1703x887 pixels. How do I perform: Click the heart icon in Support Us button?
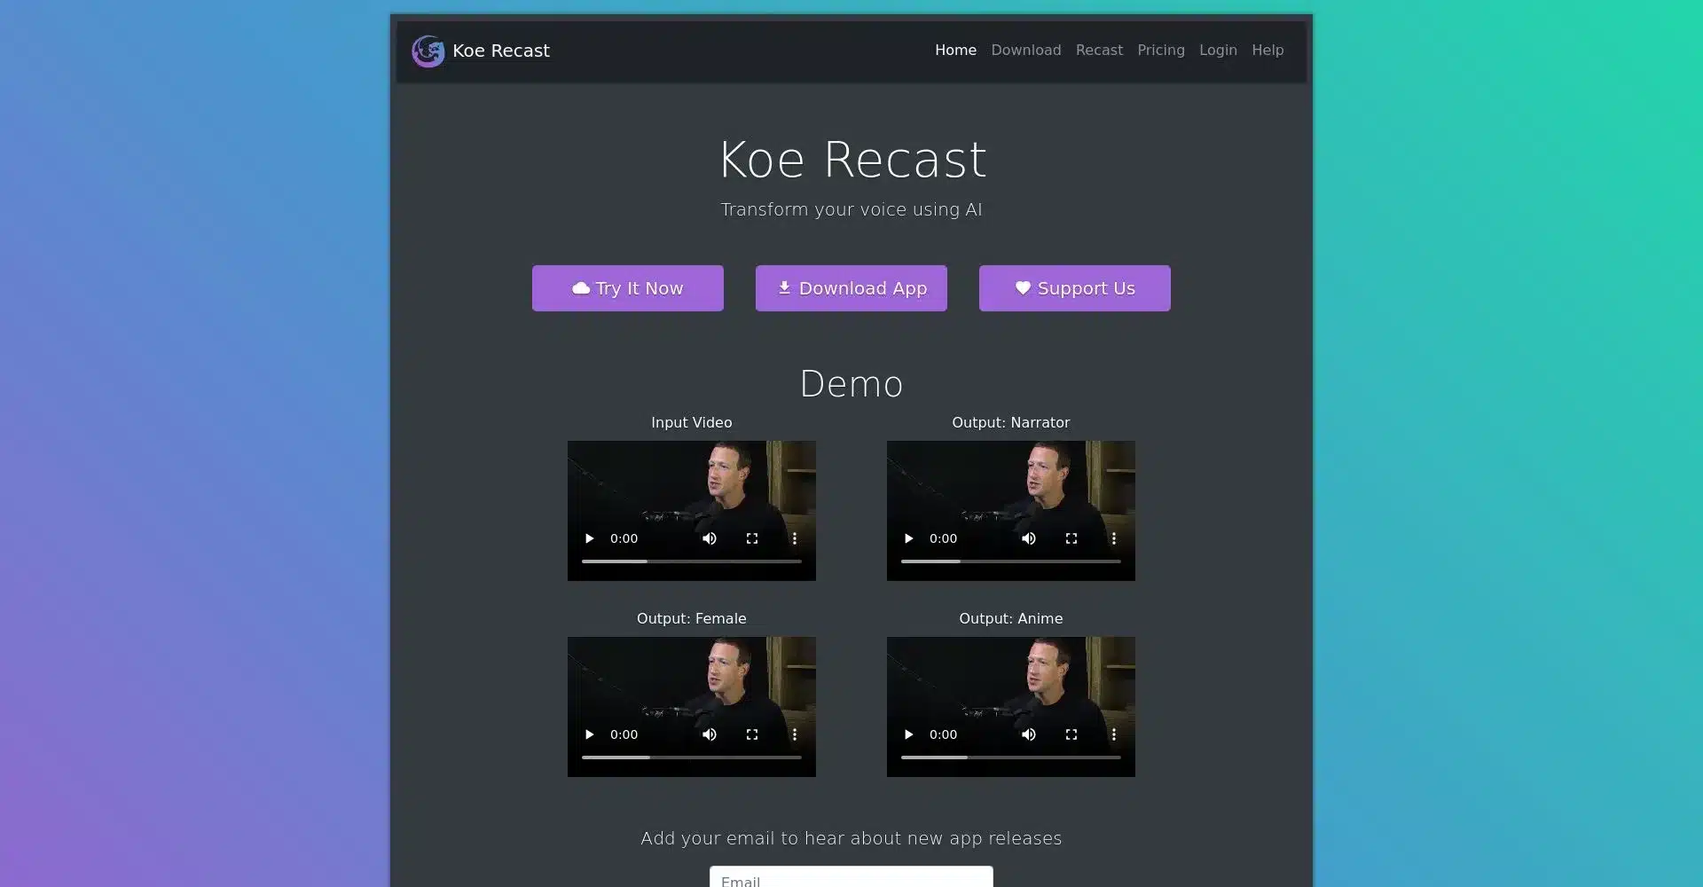(x=1023, y=288)
